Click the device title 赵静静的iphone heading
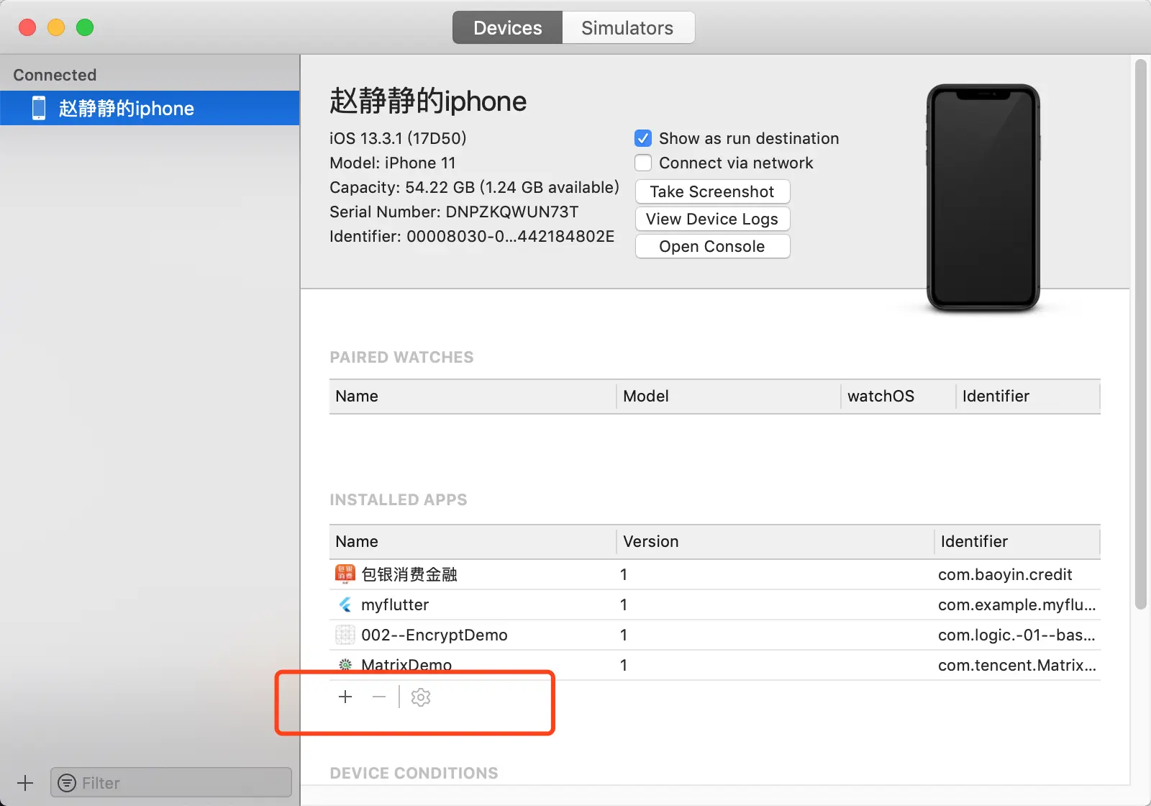This screenshot has height=806, width=1151. [428, 101]
